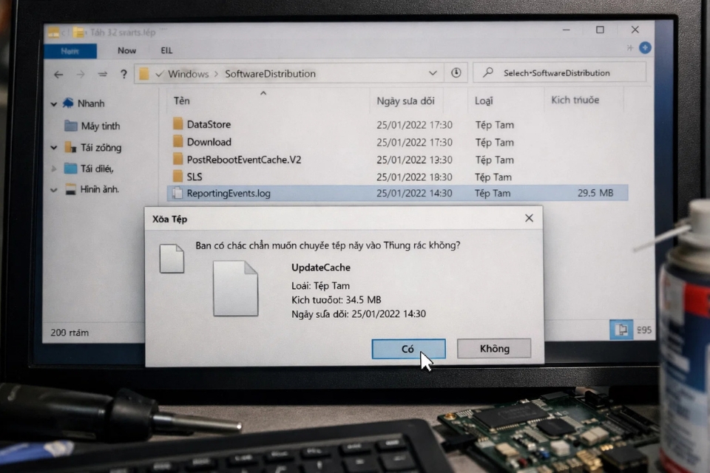The height and width of the screenshot is (473, 710).
Task: Toggle the details view icon in the status bar
Action: click(620, 328)
